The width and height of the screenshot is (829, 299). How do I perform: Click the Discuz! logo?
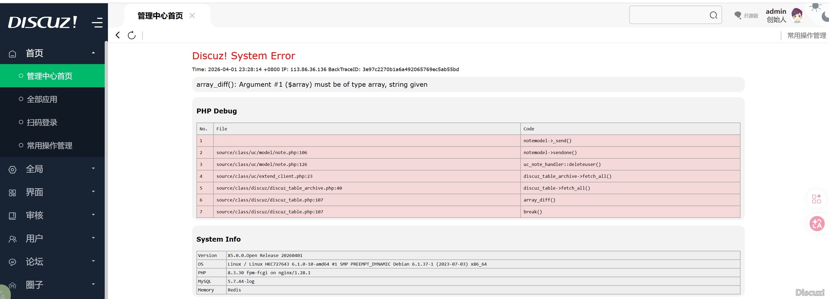[x=42, y=22]
